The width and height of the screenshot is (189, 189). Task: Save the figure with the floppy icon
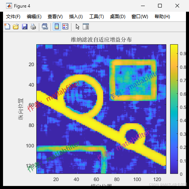(x=25, y=26)
